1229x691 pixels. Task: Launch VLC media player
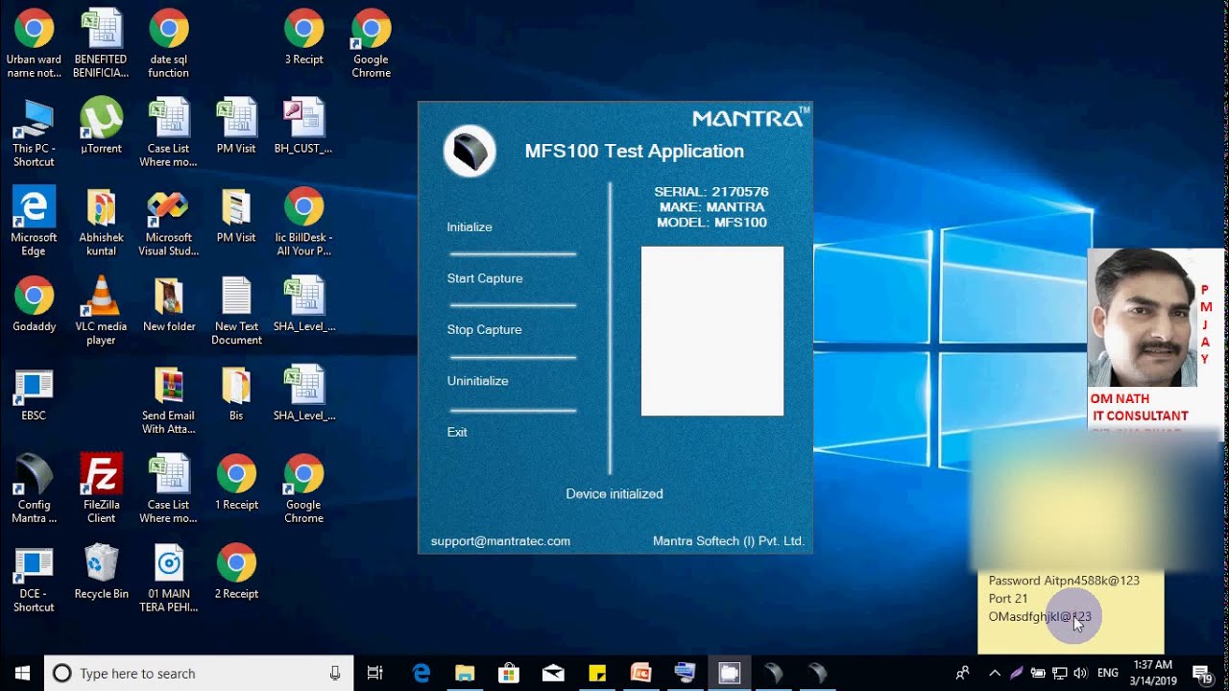(x=101, y=312)
